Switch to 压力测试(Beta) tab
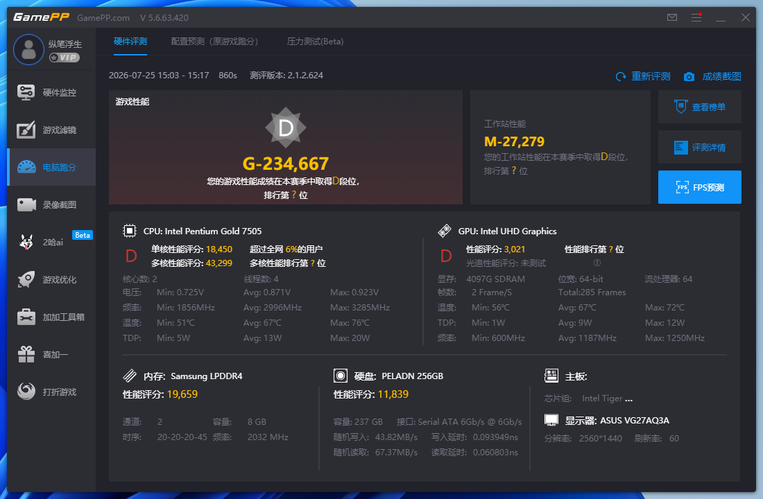The height and width of the screenshot is (499, 763). coord(316,42)
